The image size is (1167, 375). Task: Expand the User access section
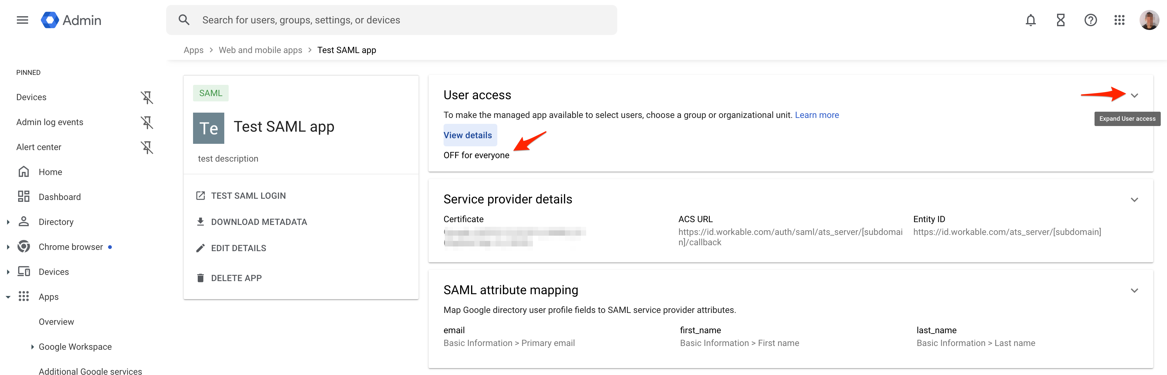[x=1134, y=95]
